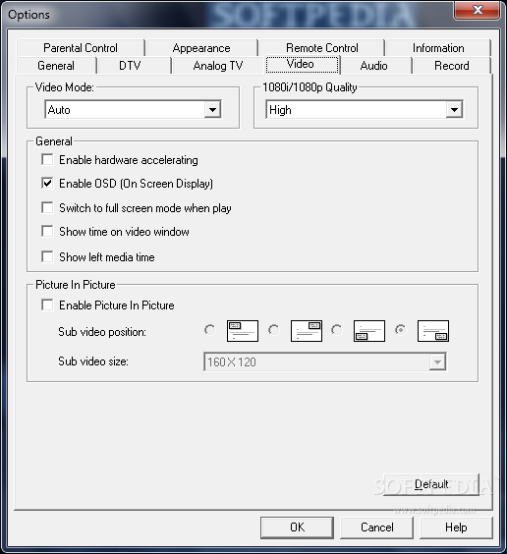Close the Options dialog window
This screenshot has height=554, width=507.
pyautogui.click(x=478, y=10)
